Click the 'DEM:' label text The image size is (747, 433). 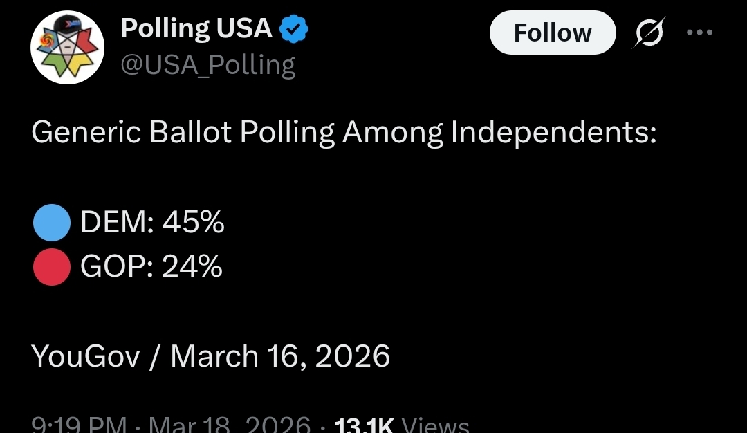click(118, 223)
